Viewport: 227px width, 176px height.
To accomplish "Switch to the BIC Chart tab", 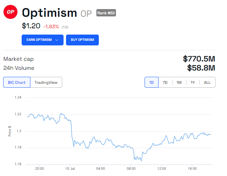I will pos(17,82).
